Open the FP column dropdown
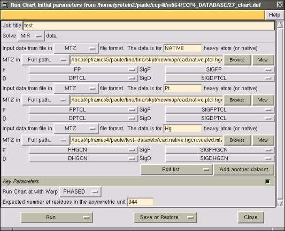285x231 pixels. click(x=83, y=70)
